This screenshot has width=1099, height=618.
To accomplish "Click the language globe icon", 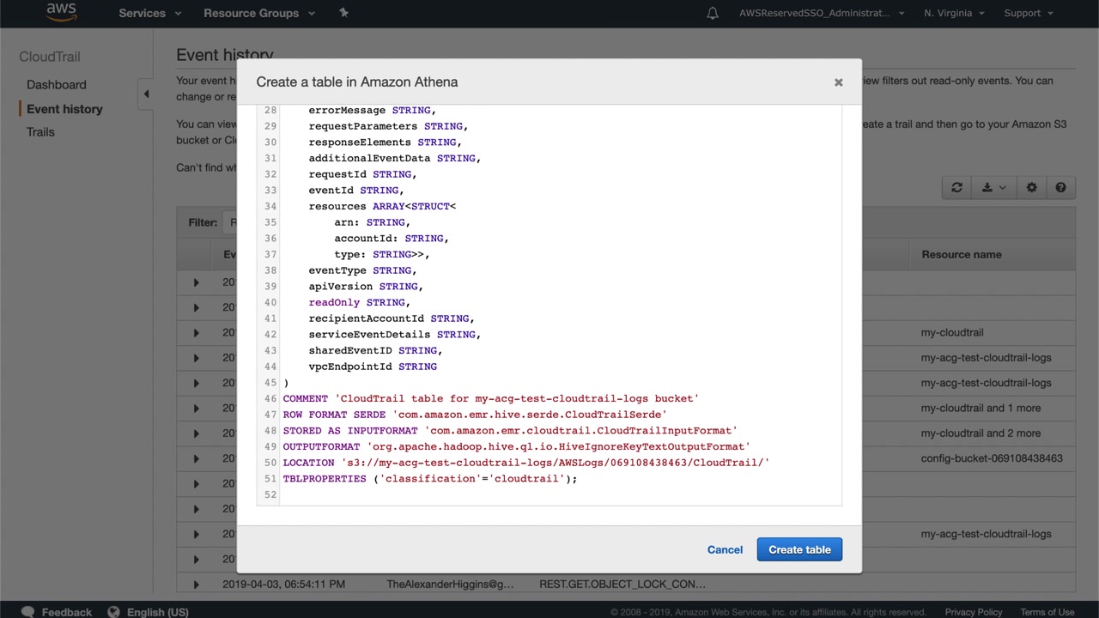I will pos(113,612).
